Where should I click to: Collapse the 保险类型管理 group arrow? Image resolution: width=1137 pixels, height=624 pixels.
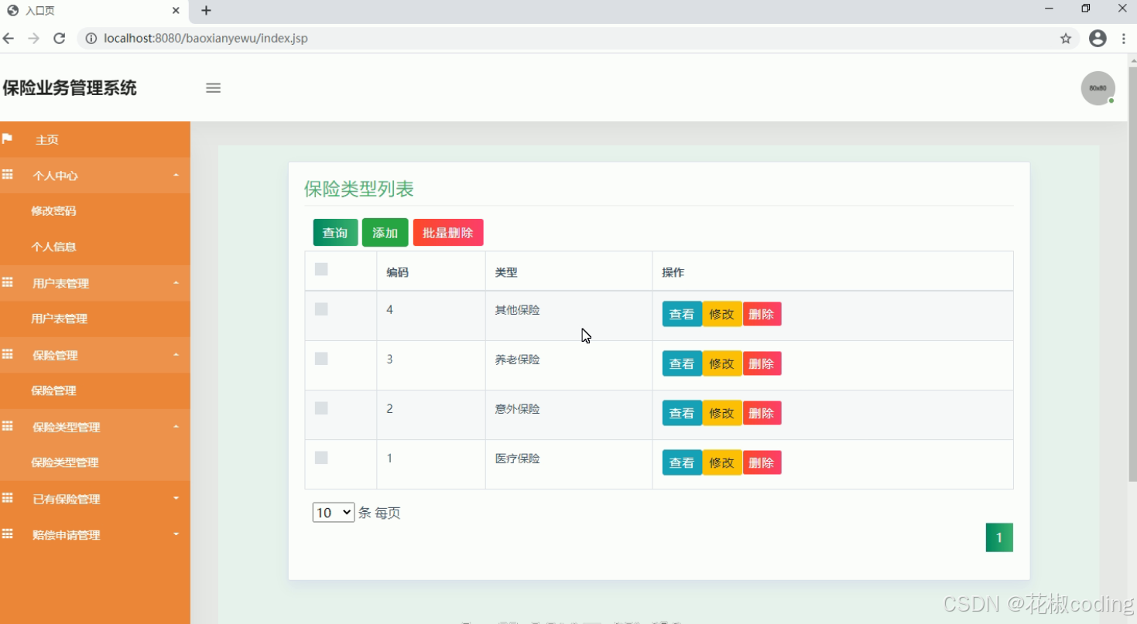(x=176, y=427)
